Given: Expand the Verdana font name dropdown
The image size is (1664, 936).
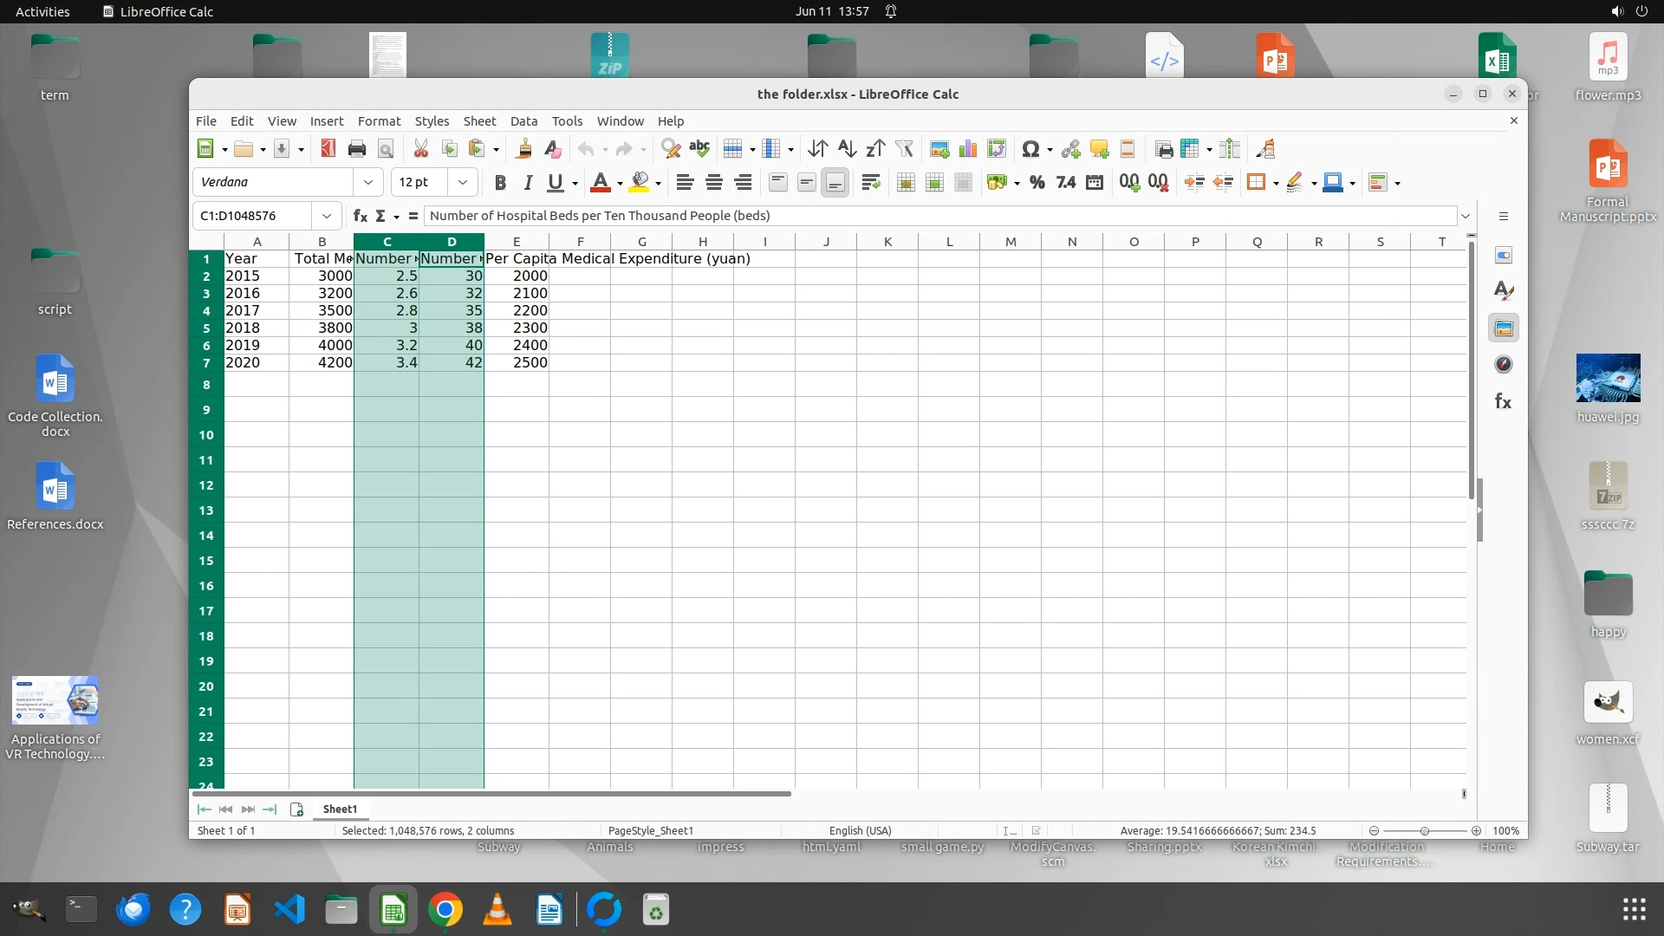Looking at the screenshot, I should (367, 182).
